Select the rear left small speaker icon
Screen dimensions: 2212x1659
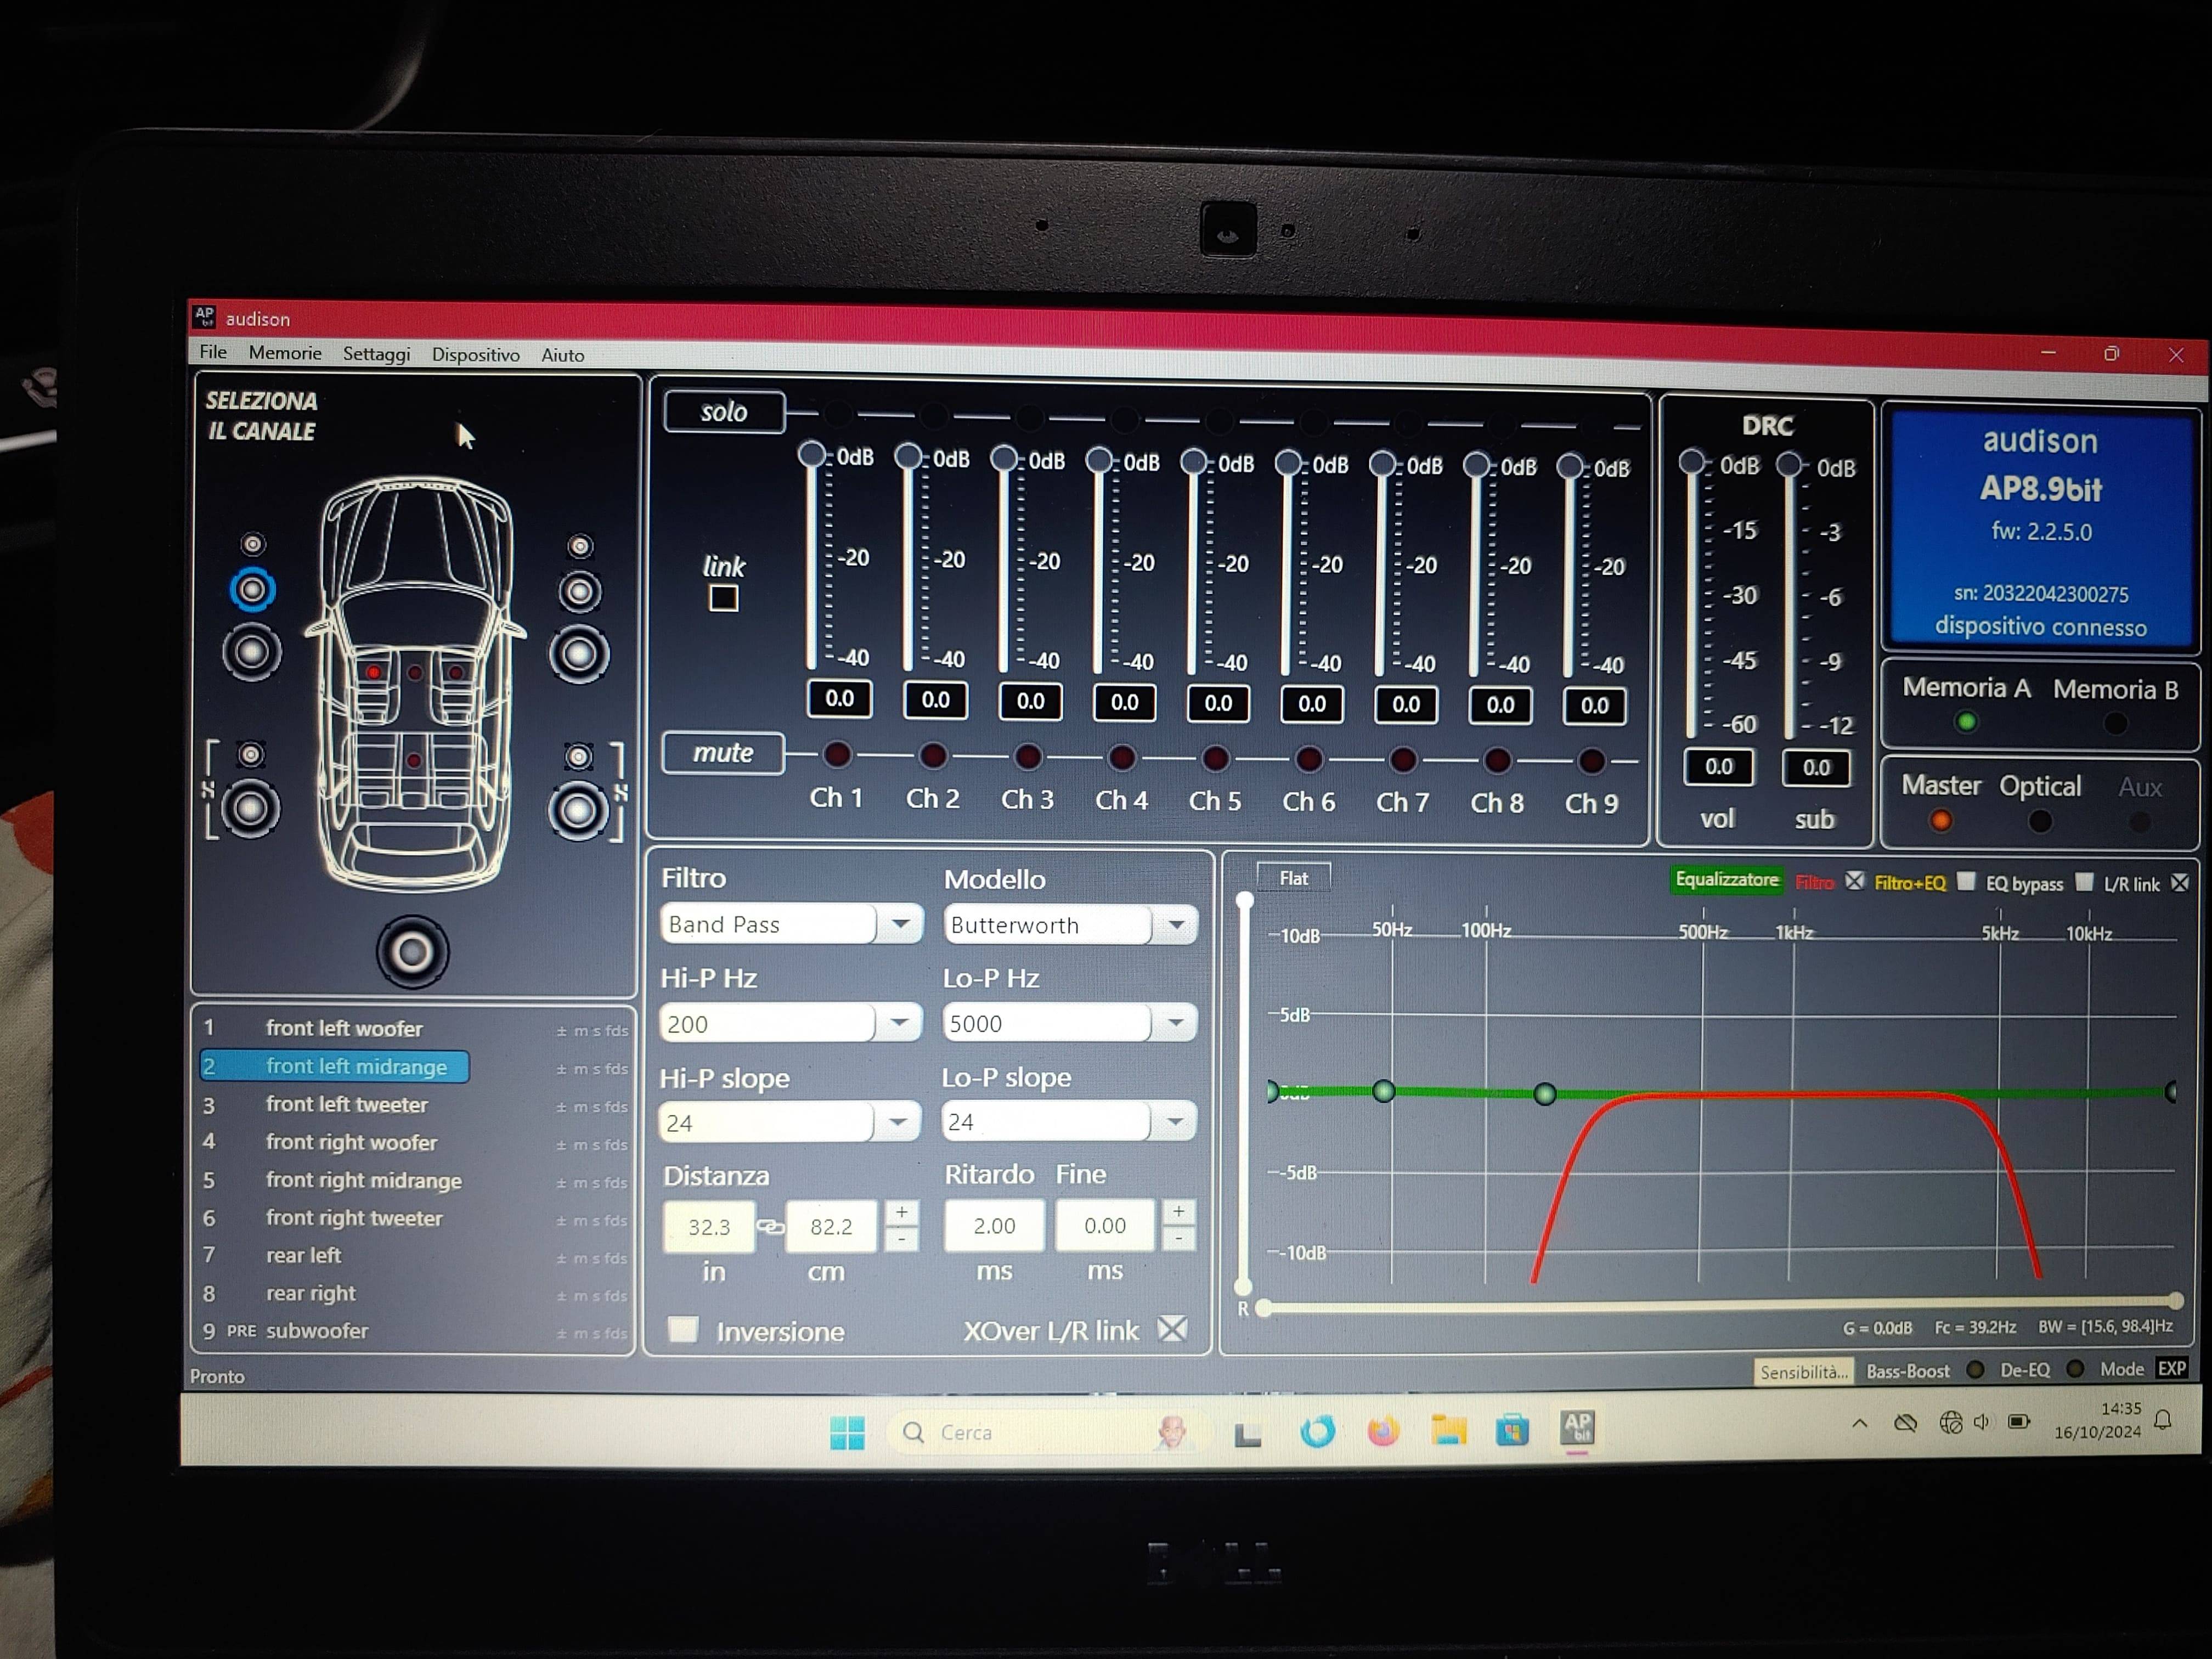point(251,754)
